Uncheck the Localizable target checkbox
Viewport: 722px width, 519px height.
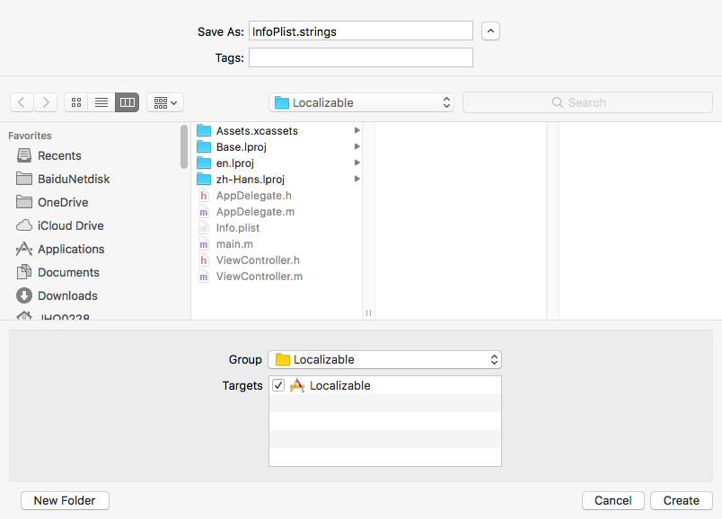tap(278, 385)
